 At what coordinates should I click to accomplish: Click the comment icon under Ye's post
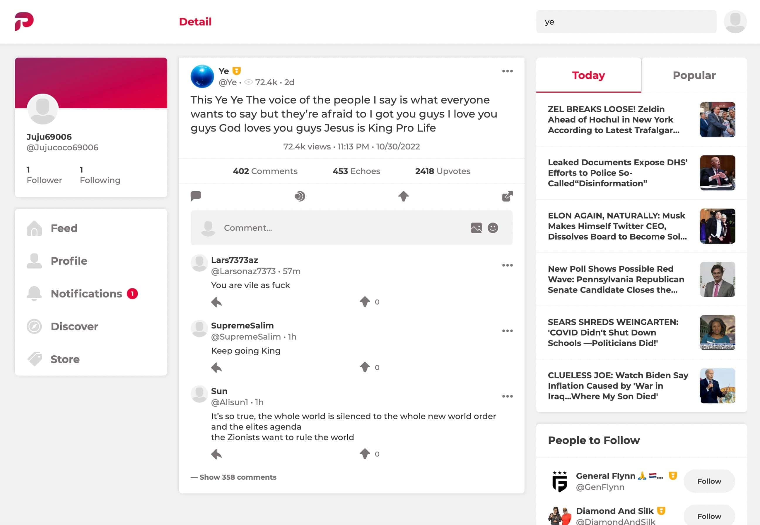[196, 196]
